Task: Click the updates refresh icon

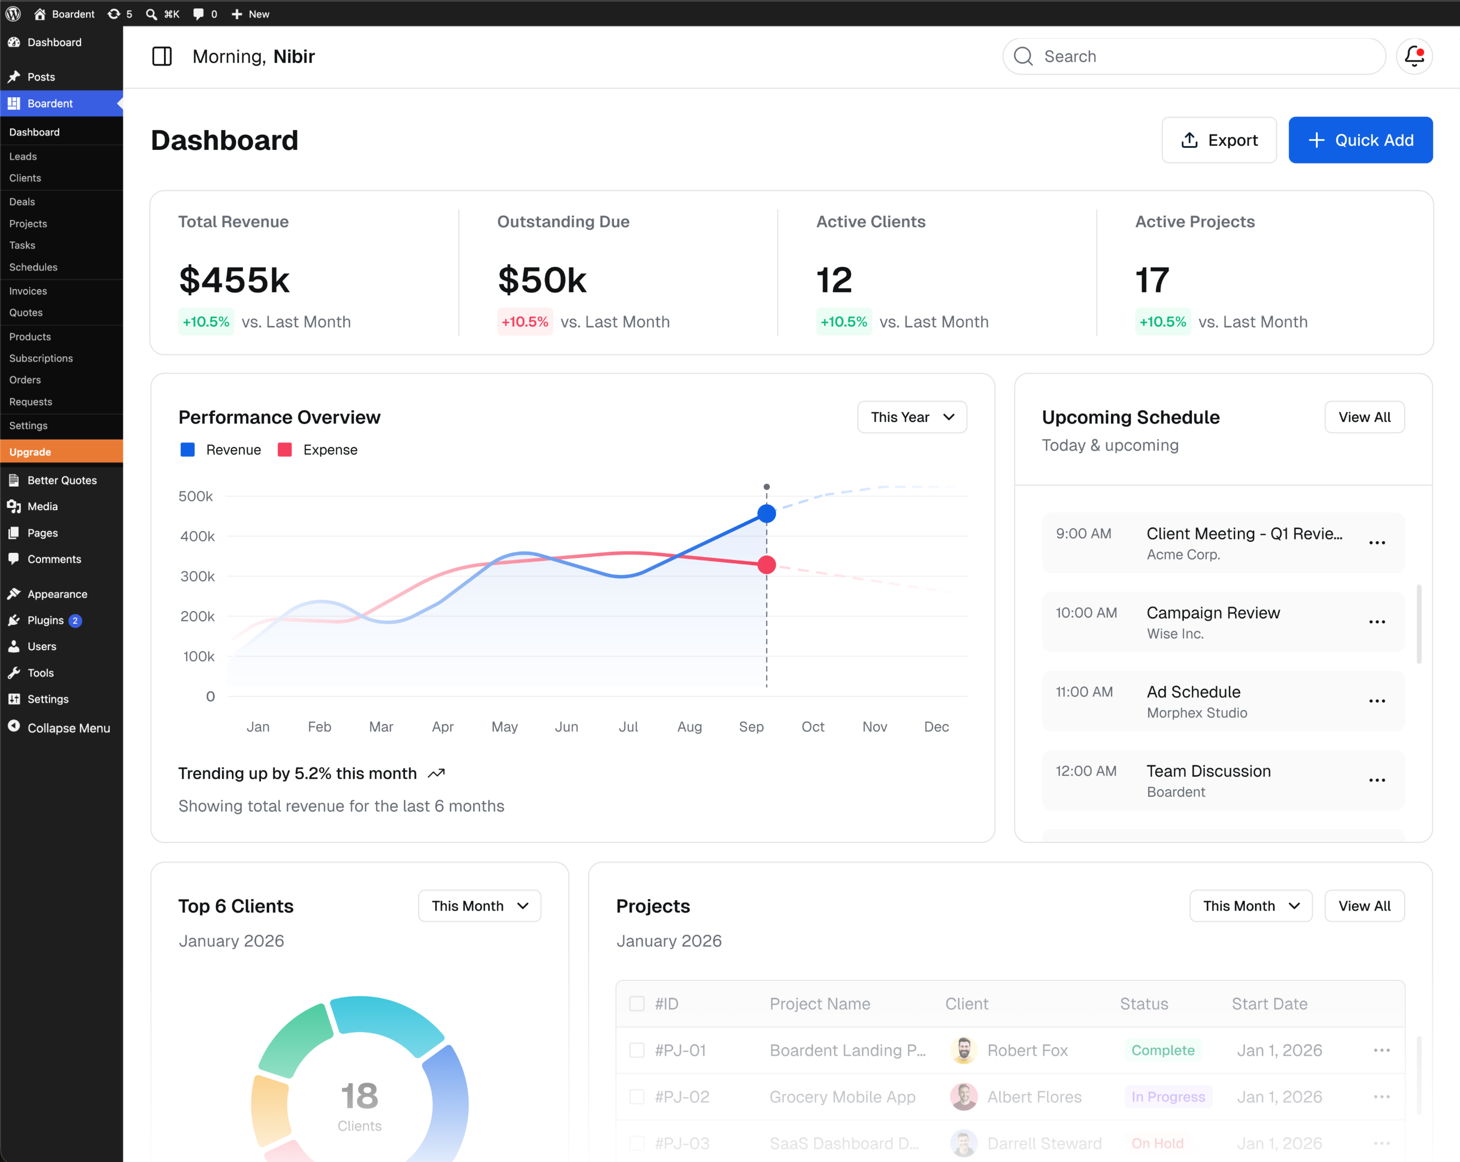Action: pos(114,14)
